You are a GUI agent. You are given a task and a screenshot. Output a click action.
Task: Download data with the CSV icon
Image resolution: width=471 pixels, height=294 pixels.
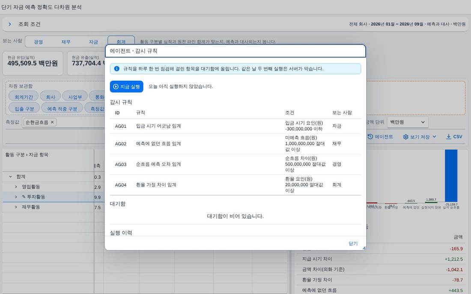(448, 136)
